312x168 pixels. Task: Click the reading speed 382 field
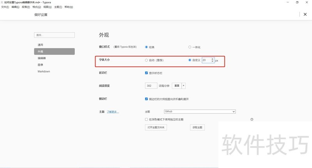pyautogui.click(x=151, y=86)
